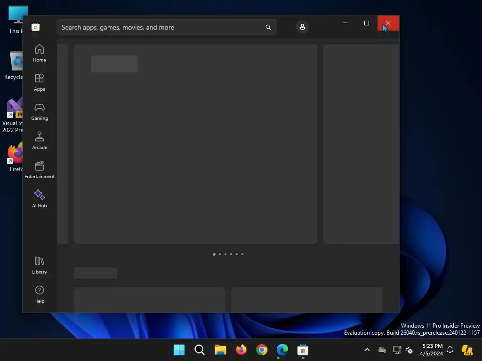Focus the Search apps, games, movies field
The width and height of the screenshot is (482, 361).
(x=166, y=27)
